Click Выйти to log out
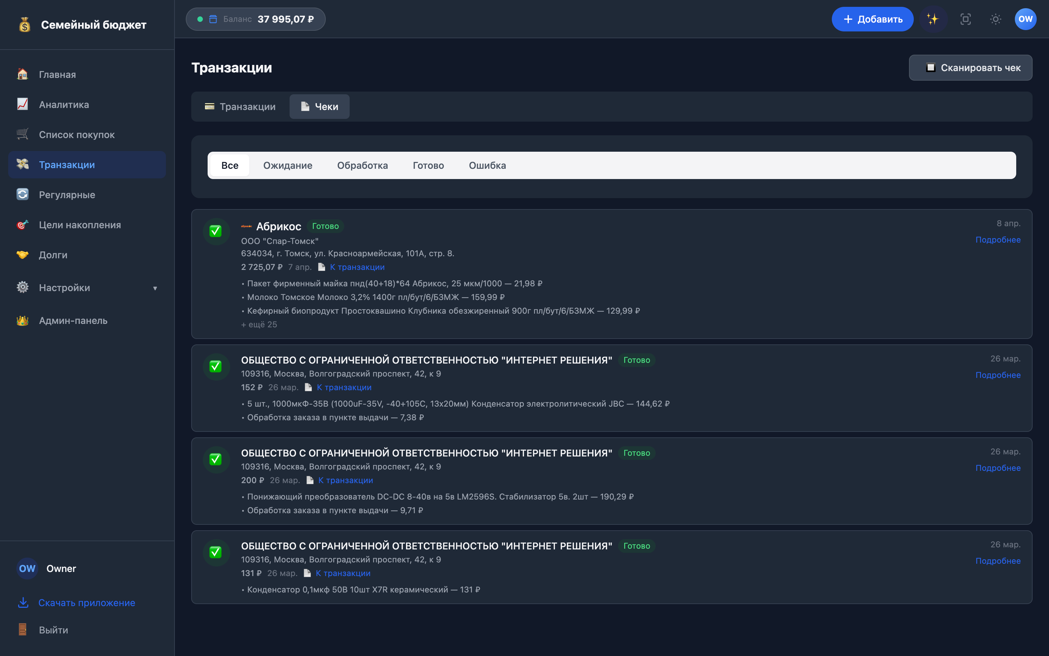The image size is (1049, 656). pos(53,630)
